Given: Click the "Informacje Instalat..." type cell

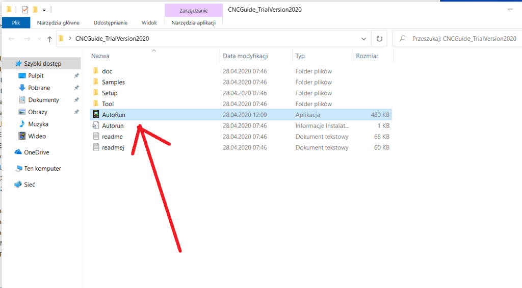Looking at the screenshot, I should pos(322,125).
